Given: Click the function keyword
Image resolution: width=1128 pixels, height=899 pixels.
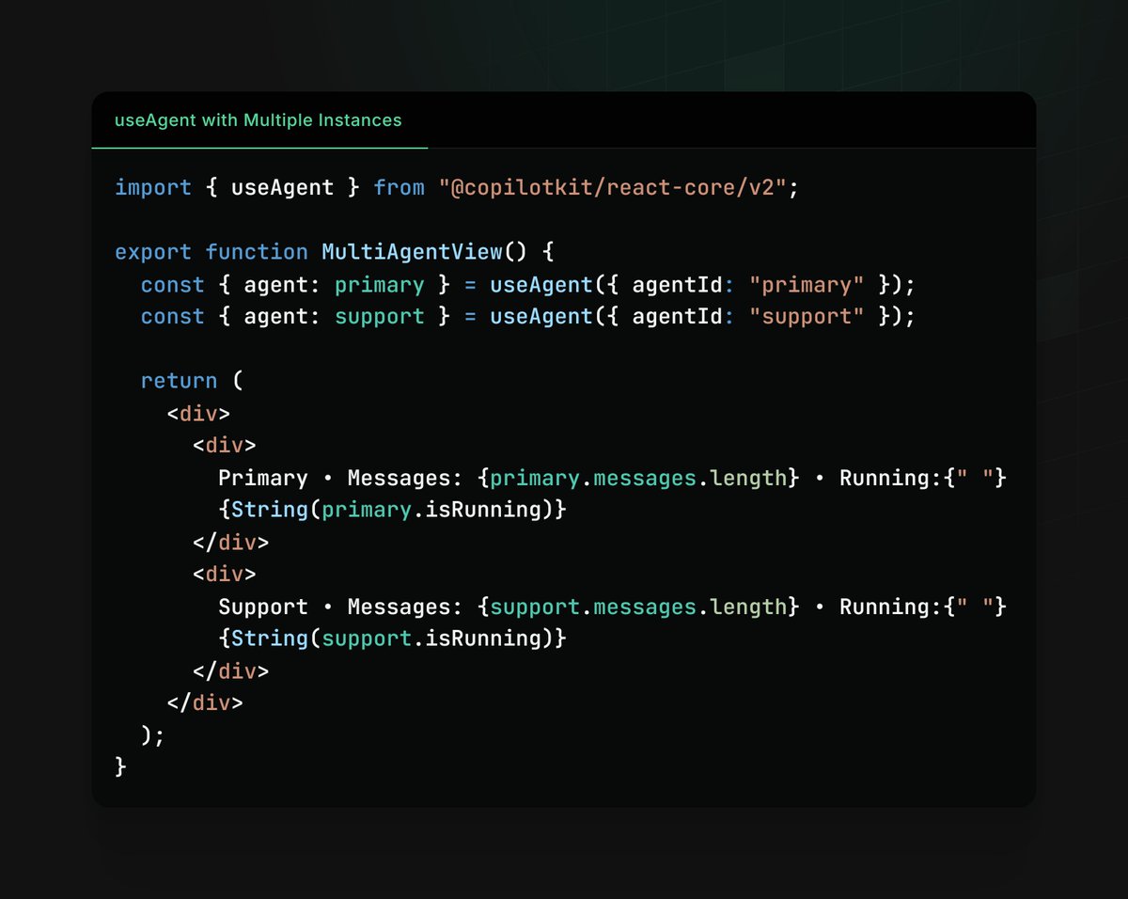Looking at the screenshot, I should point(257,252).
